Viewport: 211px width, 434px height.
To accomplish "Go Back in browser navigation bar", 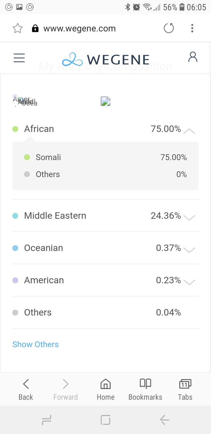I will 26,389.
